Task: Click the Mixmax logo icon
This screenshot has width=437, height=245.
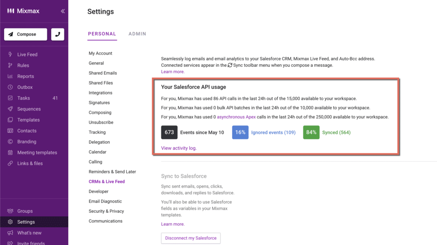Action: pyautogui.click(x=11, y=11)
